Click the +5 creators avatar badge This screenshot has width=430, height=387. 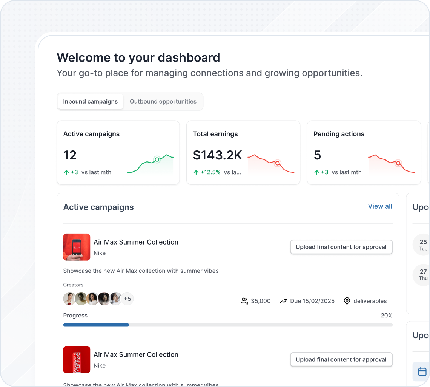tap(127, 299)
